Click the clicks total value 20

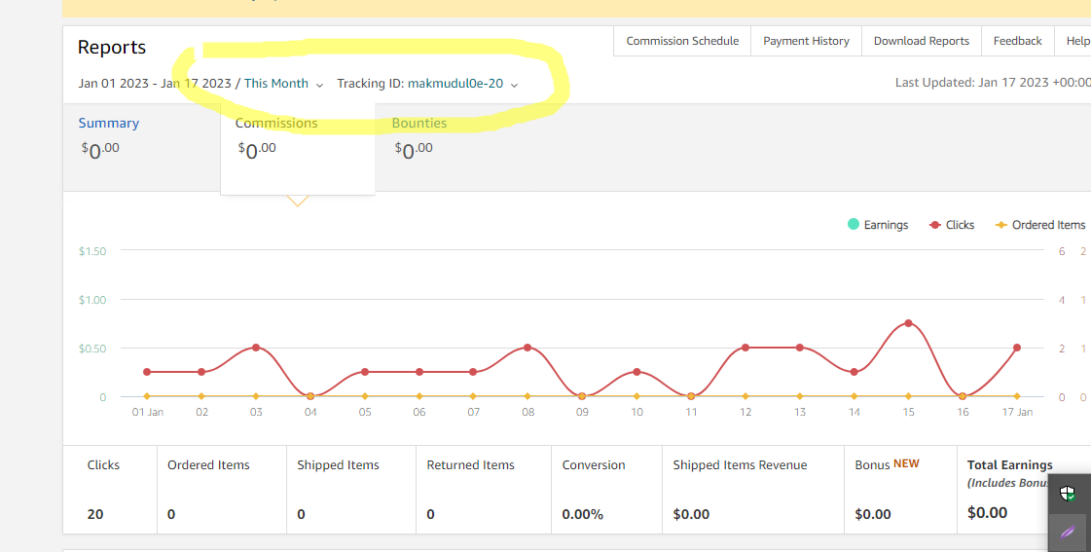(95, 514)
